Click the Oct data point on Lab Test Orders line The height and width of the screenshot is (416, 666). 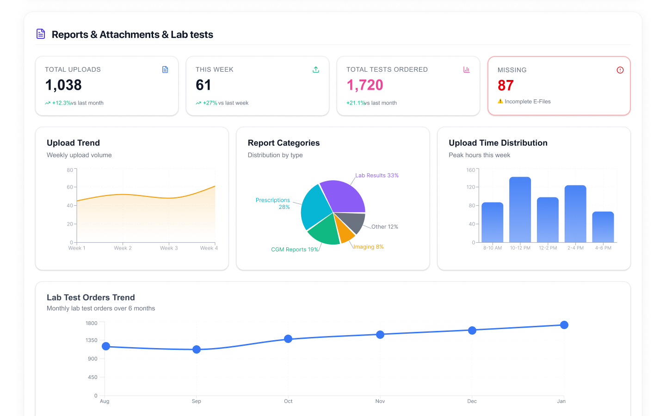[288, 339]
